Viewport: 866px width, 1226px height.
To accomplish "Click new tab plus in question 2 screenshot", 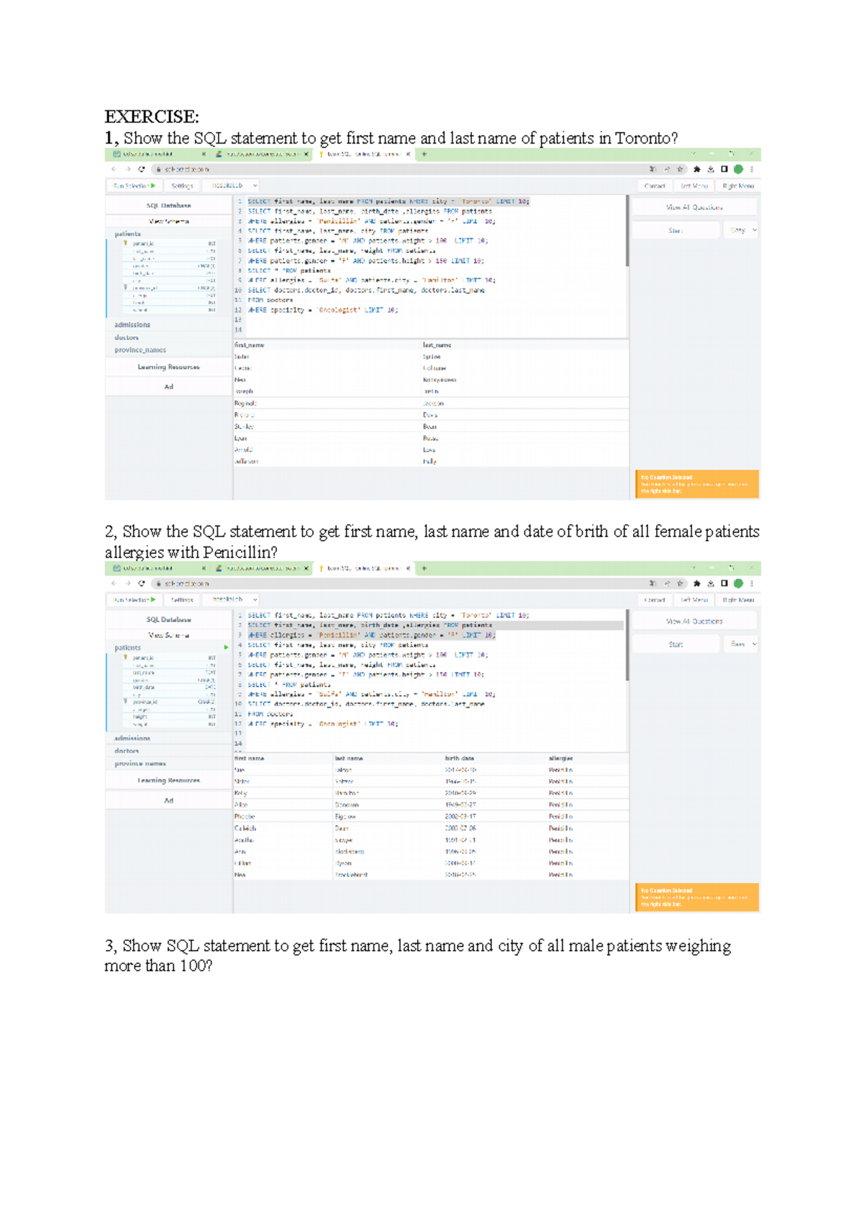I will (424, 568).
